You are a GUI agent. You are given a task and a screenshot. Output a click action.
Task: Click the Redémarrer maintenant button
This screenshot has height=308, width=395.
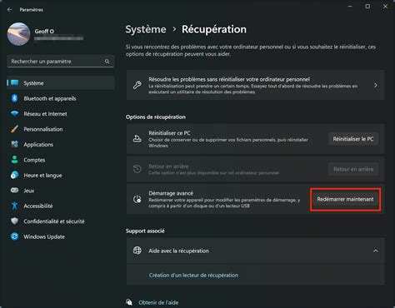click(345, 199)
